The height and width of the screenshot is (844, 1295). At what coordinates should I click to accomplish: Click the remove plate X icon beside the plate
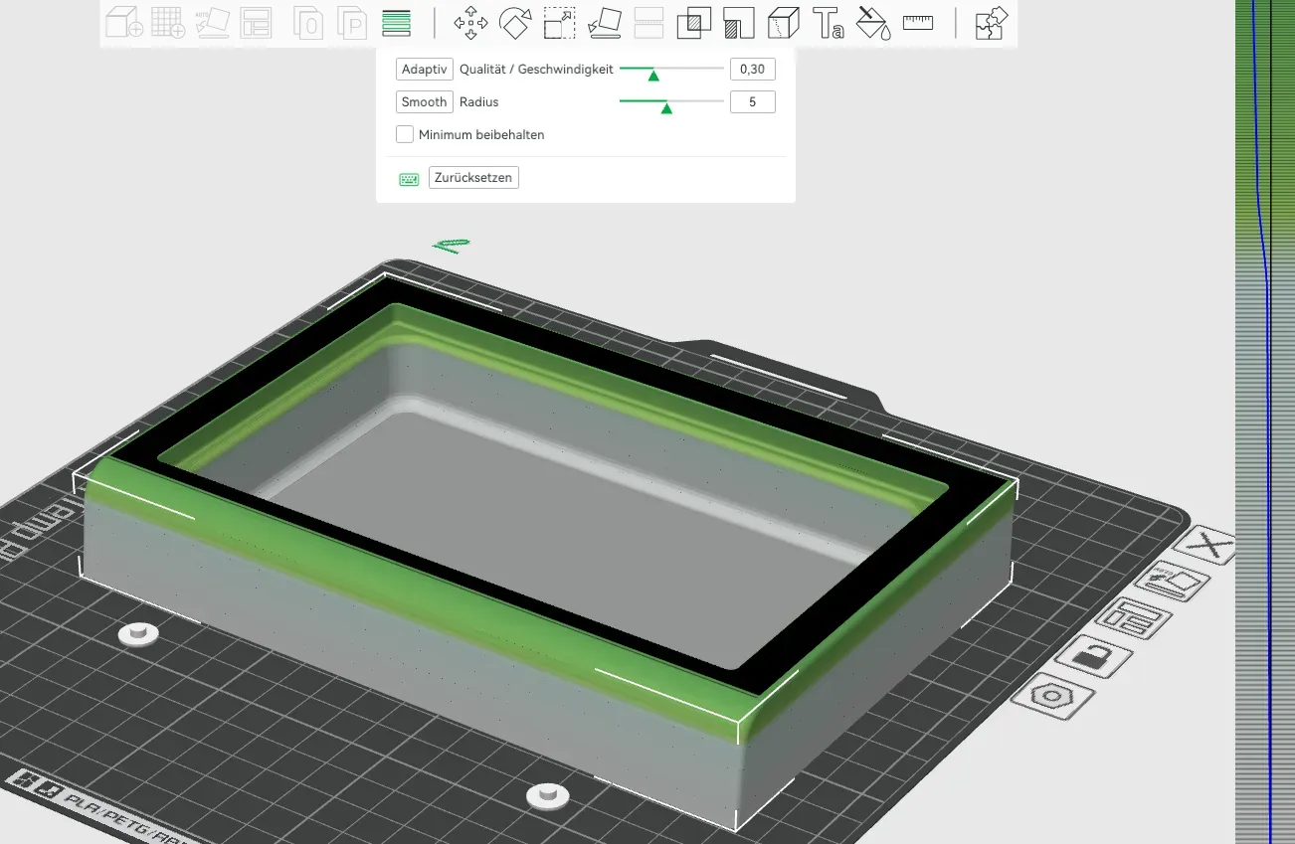click(1207, 547)
